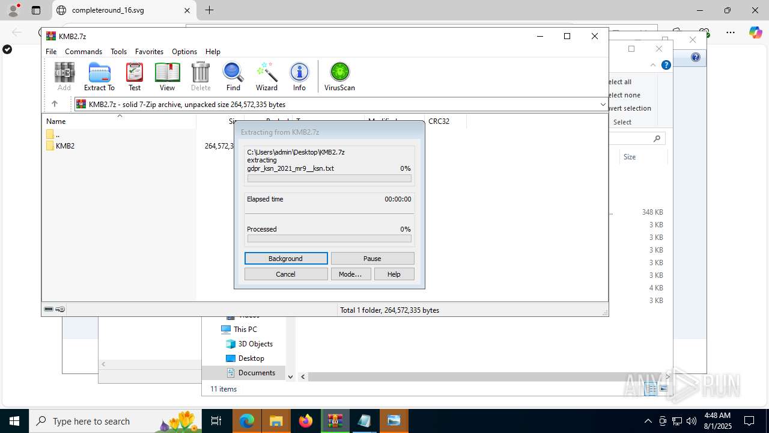The height and width of the screenshot is (433, 769).
Task: Run the Test archive tool
Action: (x=135, y=76)
